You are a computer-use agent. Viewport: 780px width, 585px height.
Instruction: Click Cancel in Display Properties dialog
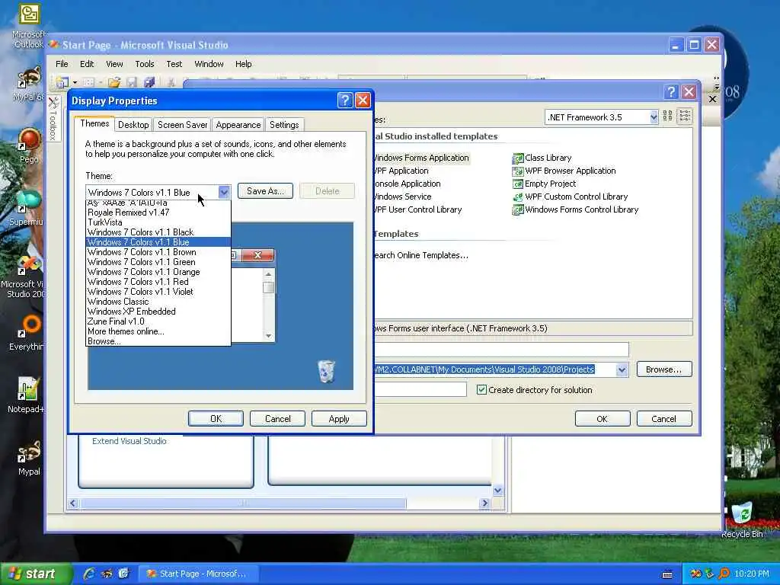click(277, 419)
